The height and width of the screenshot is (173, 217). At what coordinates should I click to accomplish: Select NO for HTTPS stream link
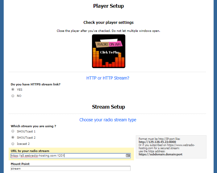pyautogui.click(x=13, y=96)
